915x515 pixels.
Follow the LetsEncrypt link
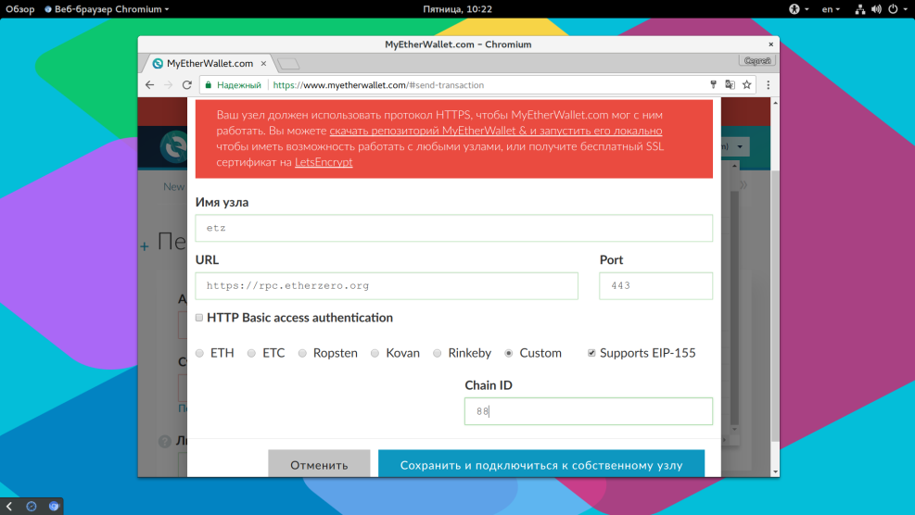tap(324, 162)
